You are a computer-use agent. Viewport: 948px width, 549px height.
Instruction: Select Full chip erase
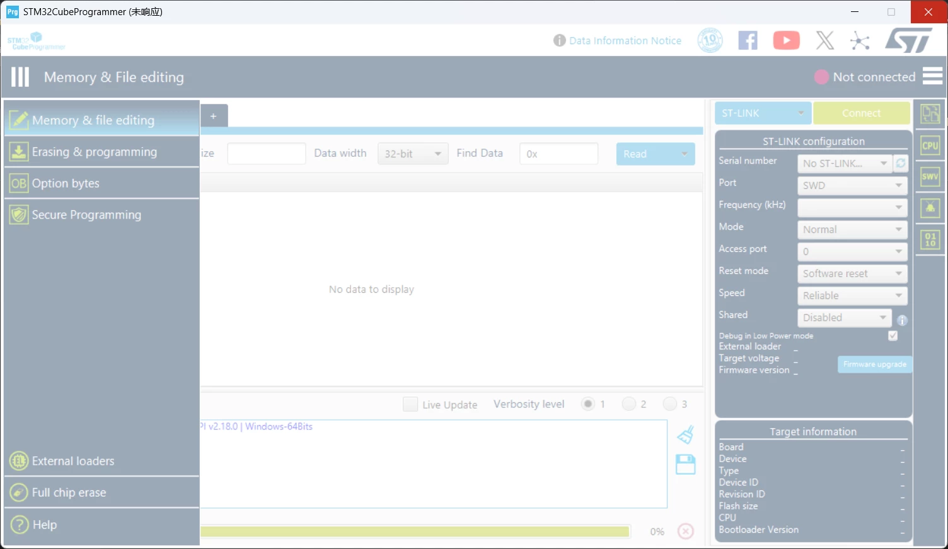pos(101,492)
